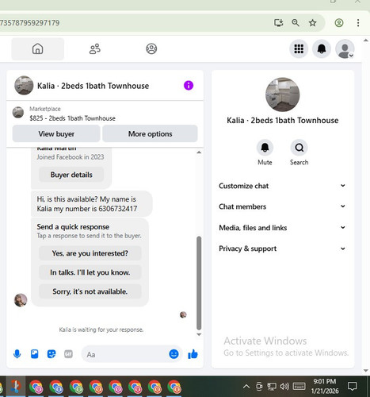Open the Friends tab
The height and width of the screenshot is (397, 370).
click(95, 49)
